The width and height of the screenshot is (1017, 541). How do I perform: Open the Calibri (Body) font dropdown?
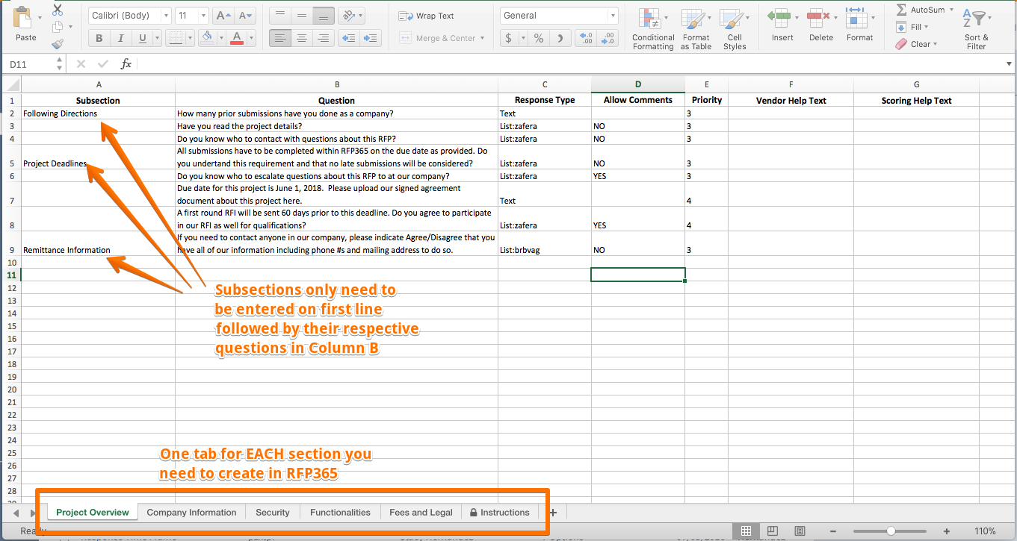point(129,16)
